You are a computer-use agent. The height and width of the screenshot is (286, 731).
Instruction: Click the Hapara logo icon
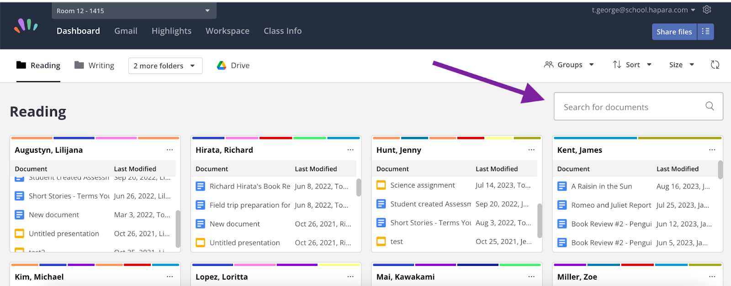tap(26, 26)
